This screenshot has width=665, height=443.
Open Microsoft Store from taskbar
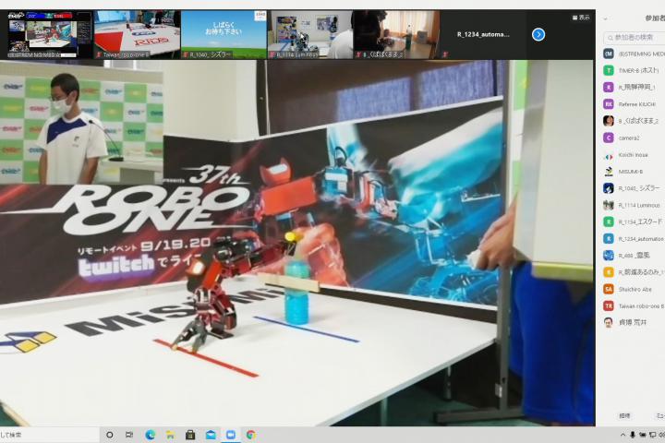pyautogui.click(x=190, y=435)
